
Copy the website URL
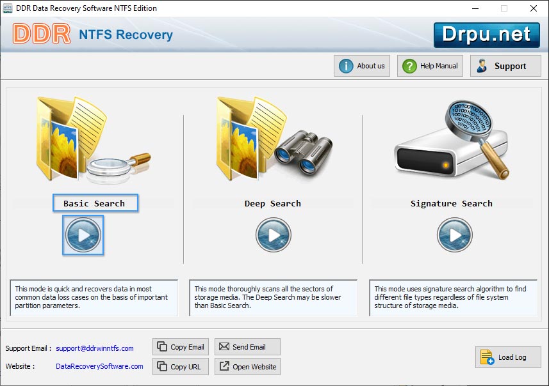[x=181, y=367]
